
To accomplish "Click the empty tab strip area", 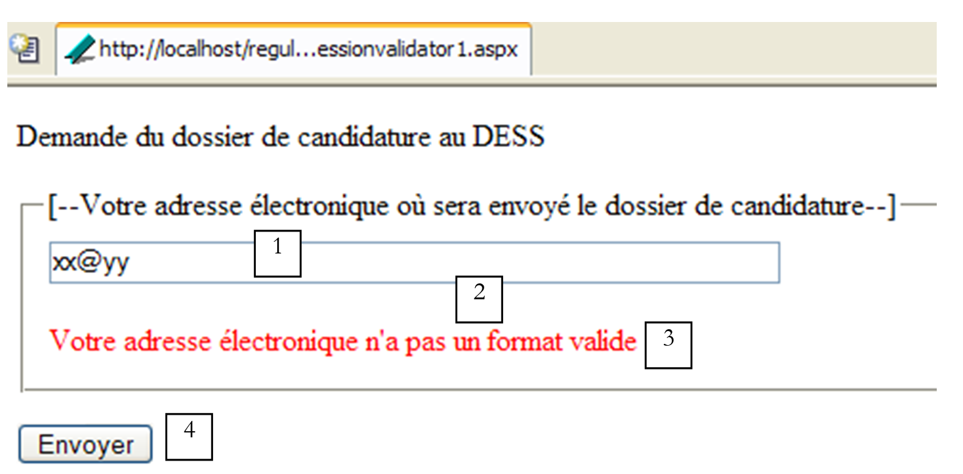I will coord(733,49).
